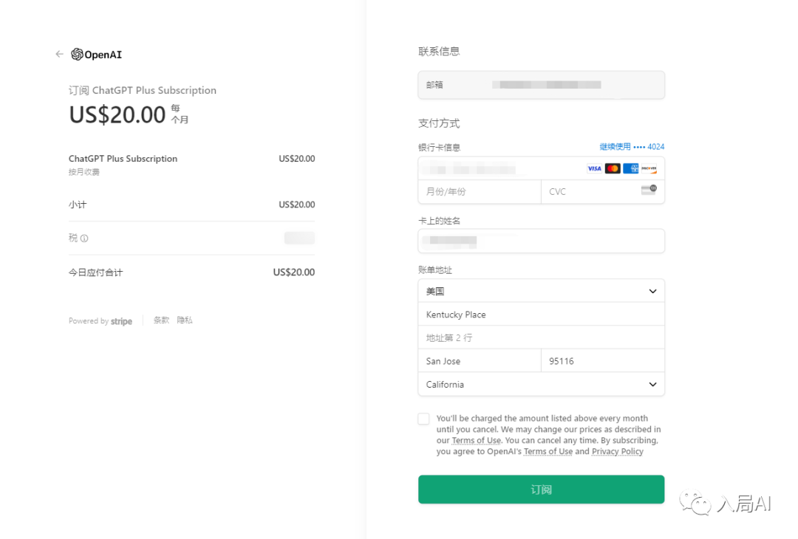Open the Privacy Policy link
The height and width of the screenshot is (539, 798).
(x=617, y=452)
